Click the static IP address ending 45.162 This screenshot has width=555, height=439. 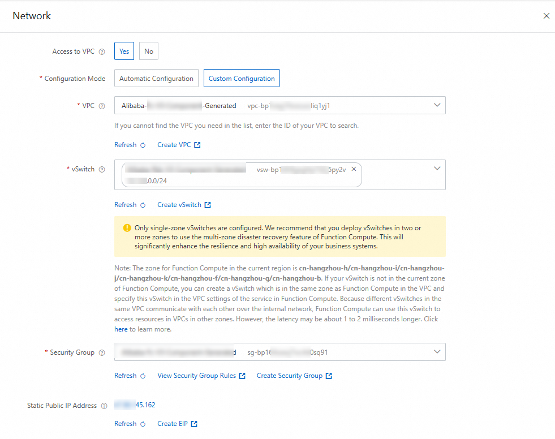click(x=135, y=404)
